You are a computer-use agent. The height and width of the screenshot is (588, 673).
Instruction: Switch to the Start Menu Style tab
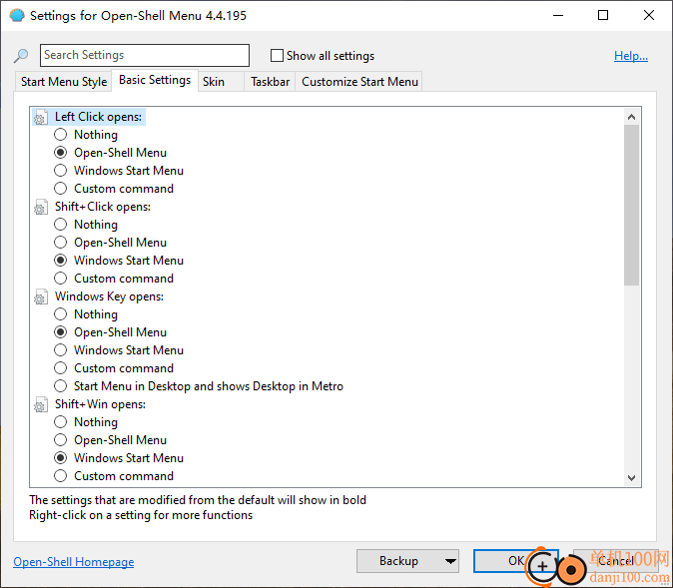64,82
